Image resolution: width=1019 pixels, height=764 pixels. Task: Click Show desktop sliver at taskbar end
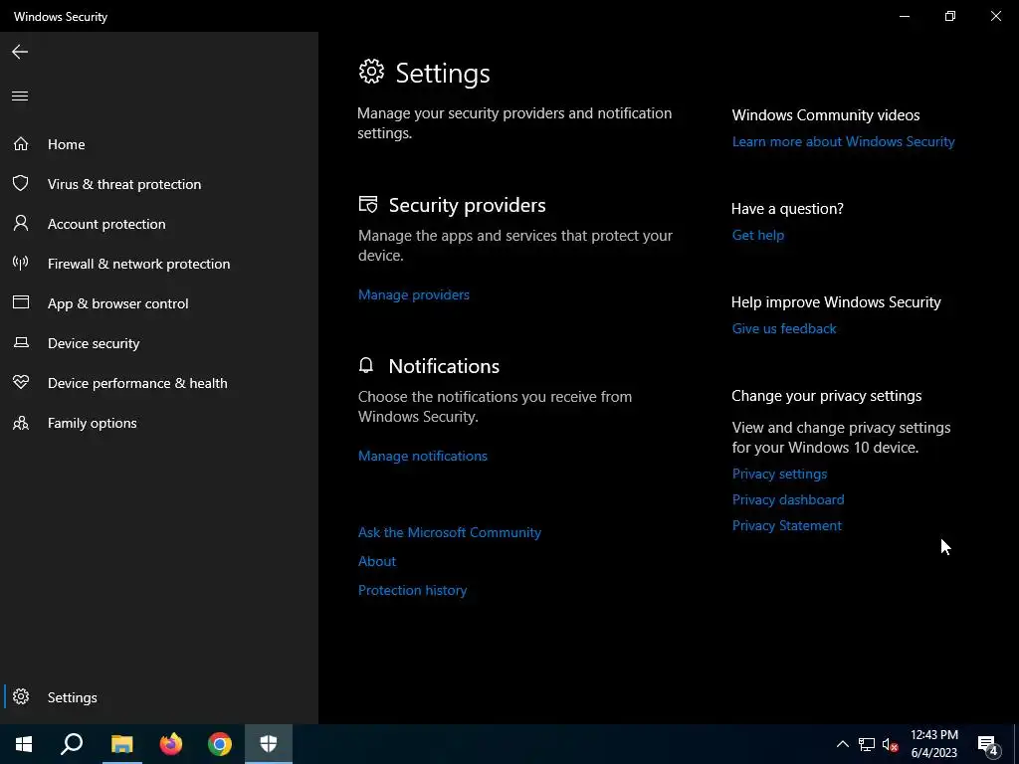1016,744
